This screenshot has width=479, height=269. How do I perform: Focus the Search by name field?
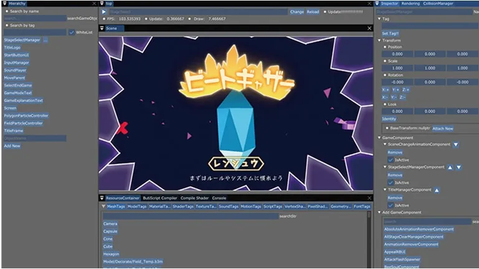pos(35,18)
